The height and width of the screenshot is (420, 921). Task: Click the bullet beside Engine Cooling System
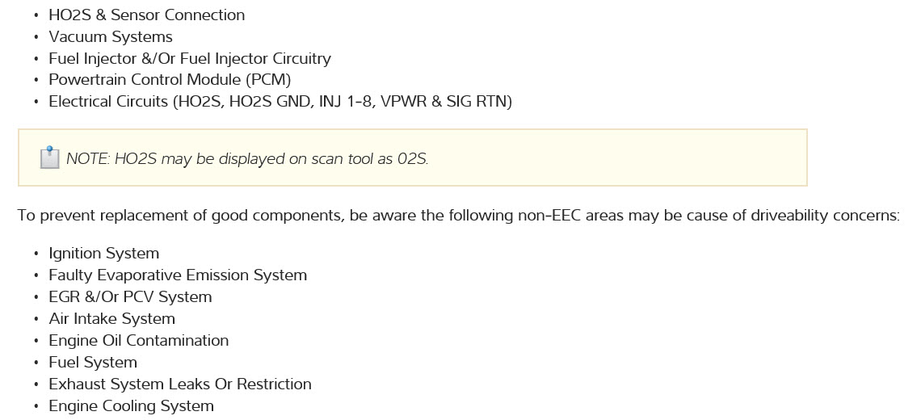(x=36, y=407)
